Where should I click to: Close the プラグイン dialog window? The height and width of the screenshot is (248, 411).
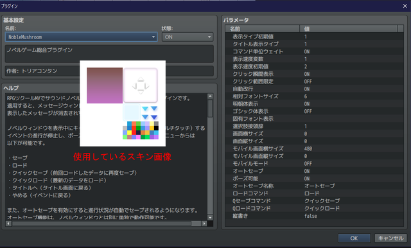point(405,6)
